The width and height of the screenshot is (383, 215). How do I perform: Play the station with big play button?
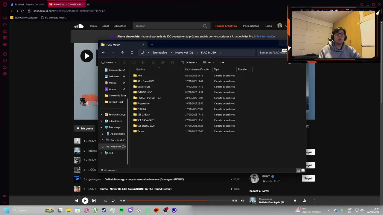(x=87, y=56)
